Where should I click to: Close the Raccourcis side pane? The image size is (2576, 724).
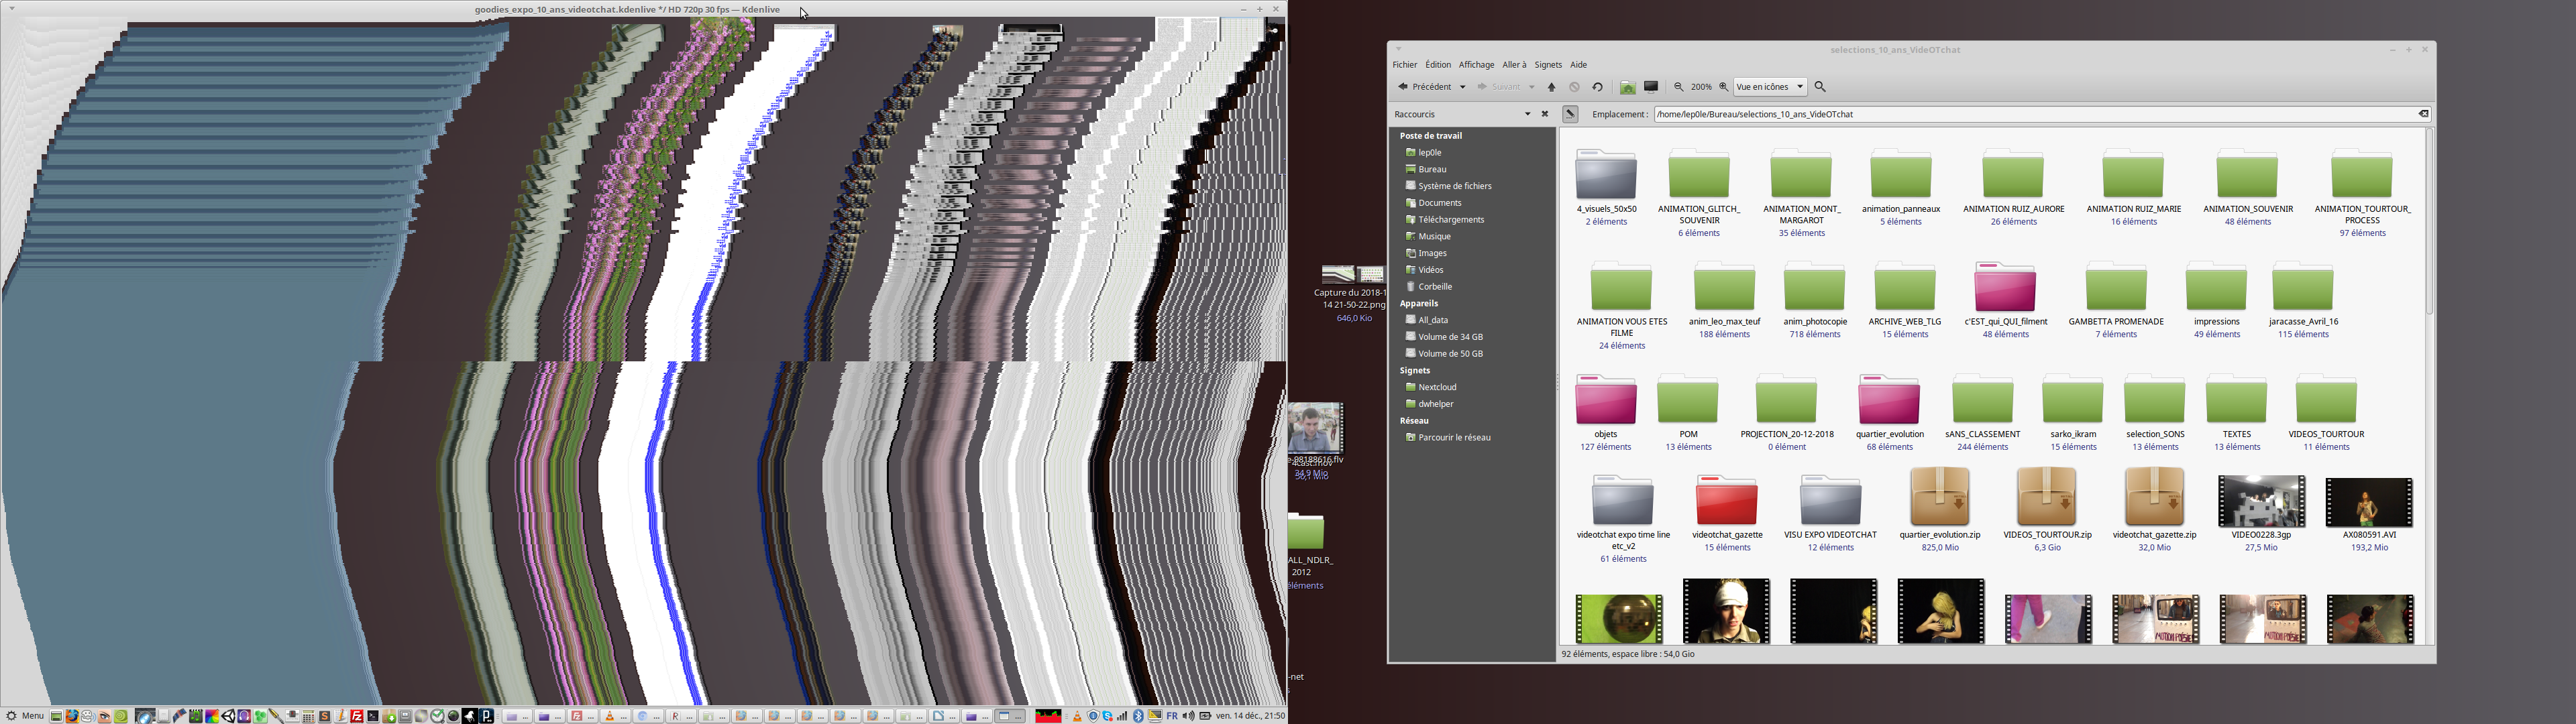coord(1545,114)
